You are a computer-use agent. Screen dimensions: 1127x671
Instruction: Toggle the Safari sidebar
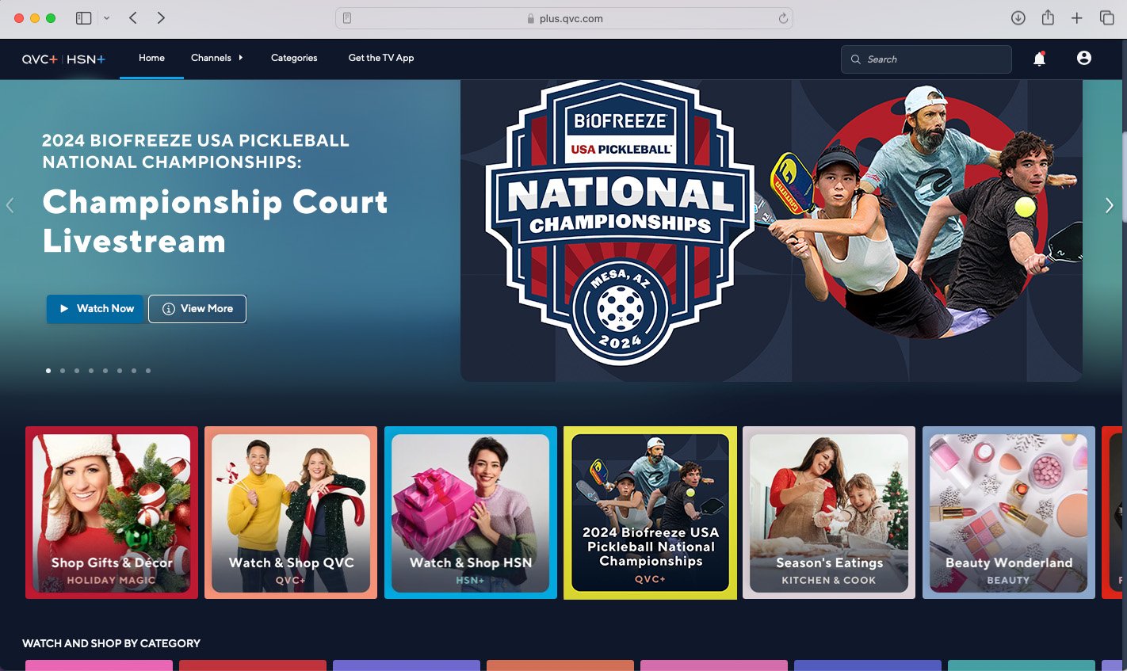pyautogui.click(x=83, y=18)
